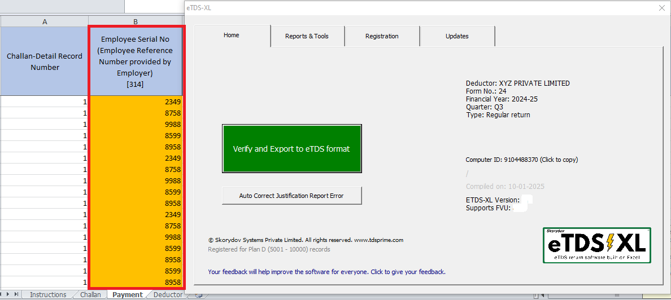This screenshot has width=671, height=300.
Task: Click the Excel horizontal scrollbar left arrow
Action: 542,295
